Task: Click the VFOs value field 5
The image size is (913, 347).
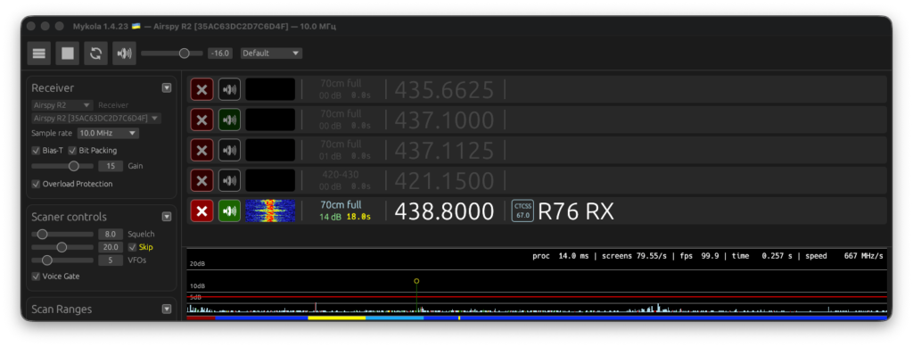Action: (111, 260)
